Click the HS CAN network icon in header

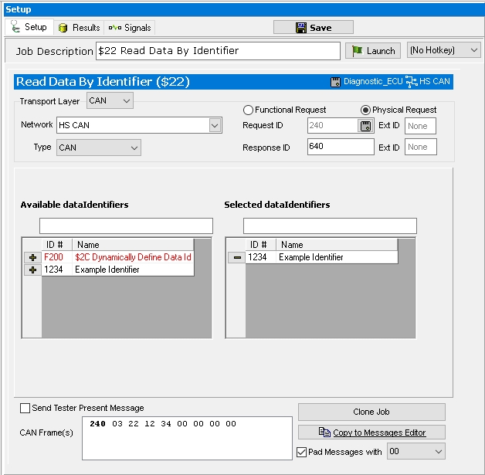tap(412, 81)
